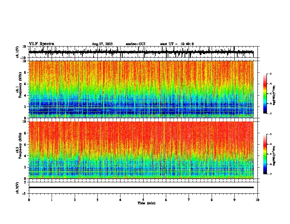Click the "2" tick on the Time axis

click(75, 200)
